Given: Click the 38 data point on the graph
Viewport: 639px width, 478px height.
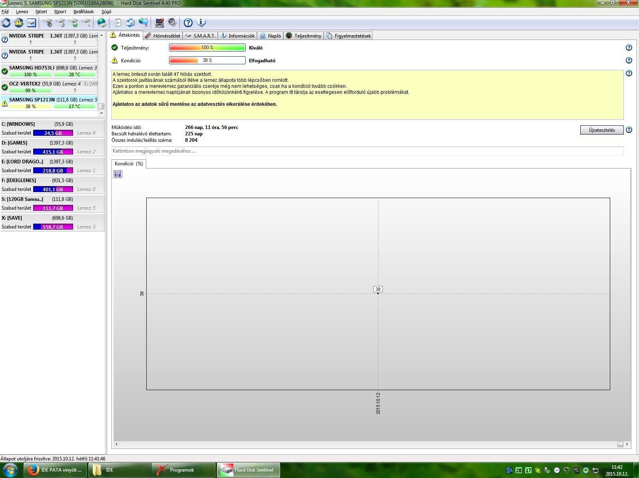Looking at the screenshot, I should coord(378,293).
